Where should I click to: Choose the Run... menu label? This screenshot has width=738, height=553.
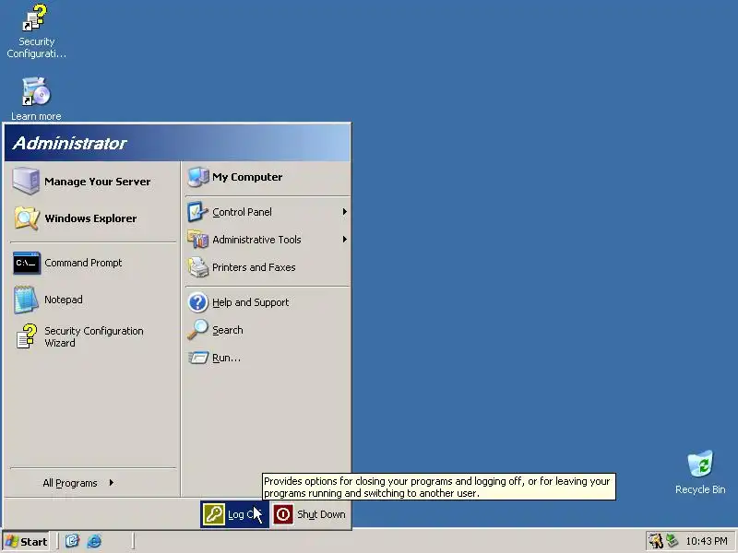point(226,358)
